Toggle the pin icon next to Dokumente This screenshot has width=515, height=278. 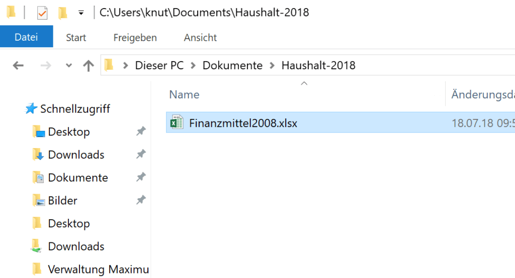click(141, 177)
